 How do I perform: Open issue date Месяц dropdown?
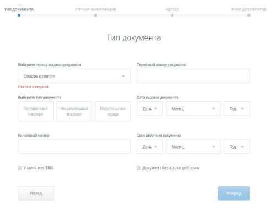coord(193,109)
